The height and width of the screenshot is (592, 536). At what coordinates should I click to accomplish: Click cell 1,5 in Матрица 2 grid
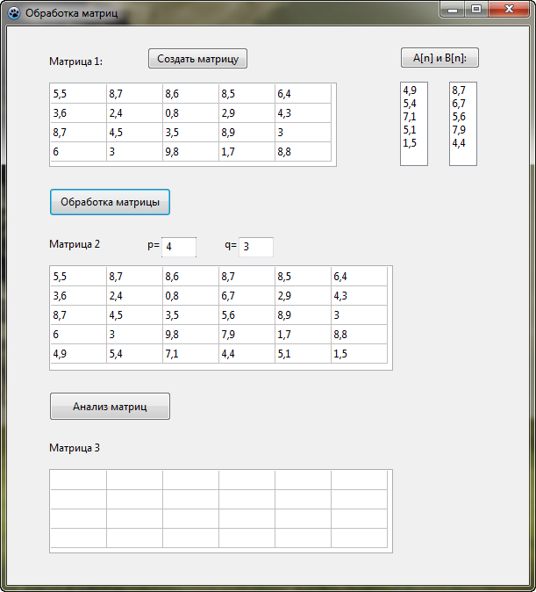tap(360, 353)
